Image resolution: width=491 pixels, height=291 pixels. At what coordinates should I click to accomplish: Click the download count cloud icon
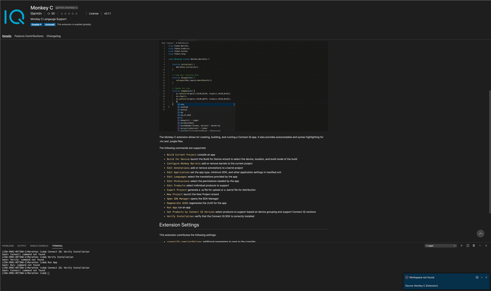point(49,14)
